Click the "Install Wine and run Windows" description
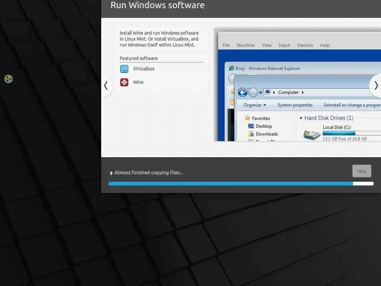This screenshot has width=381, height=286. point(159,39)
